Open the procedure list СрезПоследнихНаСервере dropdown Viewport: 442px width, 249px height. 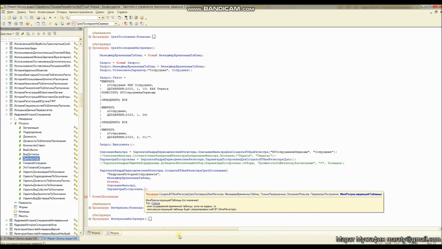(116, 24)
